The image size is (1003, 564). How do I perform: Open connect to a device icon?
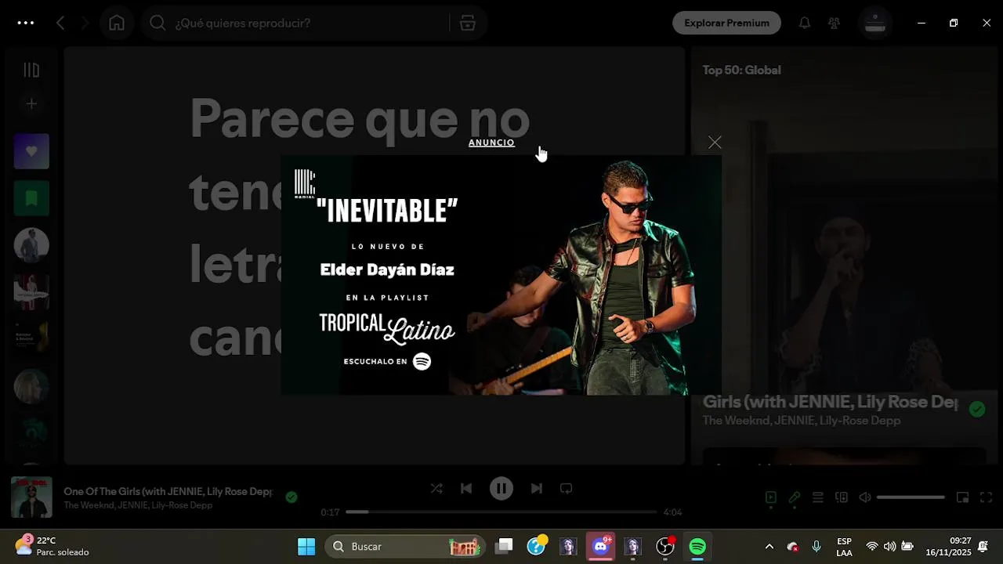coord(842,497)
